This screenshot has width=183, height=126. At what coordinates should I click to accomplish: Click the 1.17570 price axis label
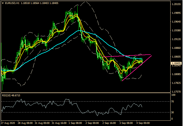coord(176,92)
